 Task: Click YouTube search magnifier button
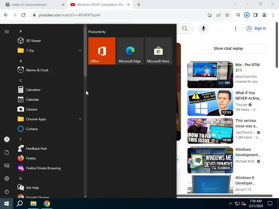click(185, 29)
